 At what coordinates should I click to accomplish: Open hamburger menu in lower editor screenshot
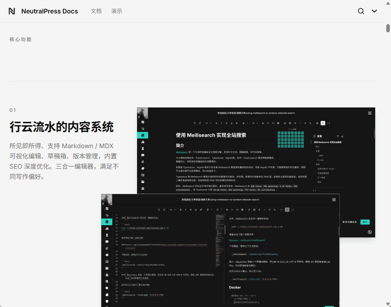click(334, 200)
